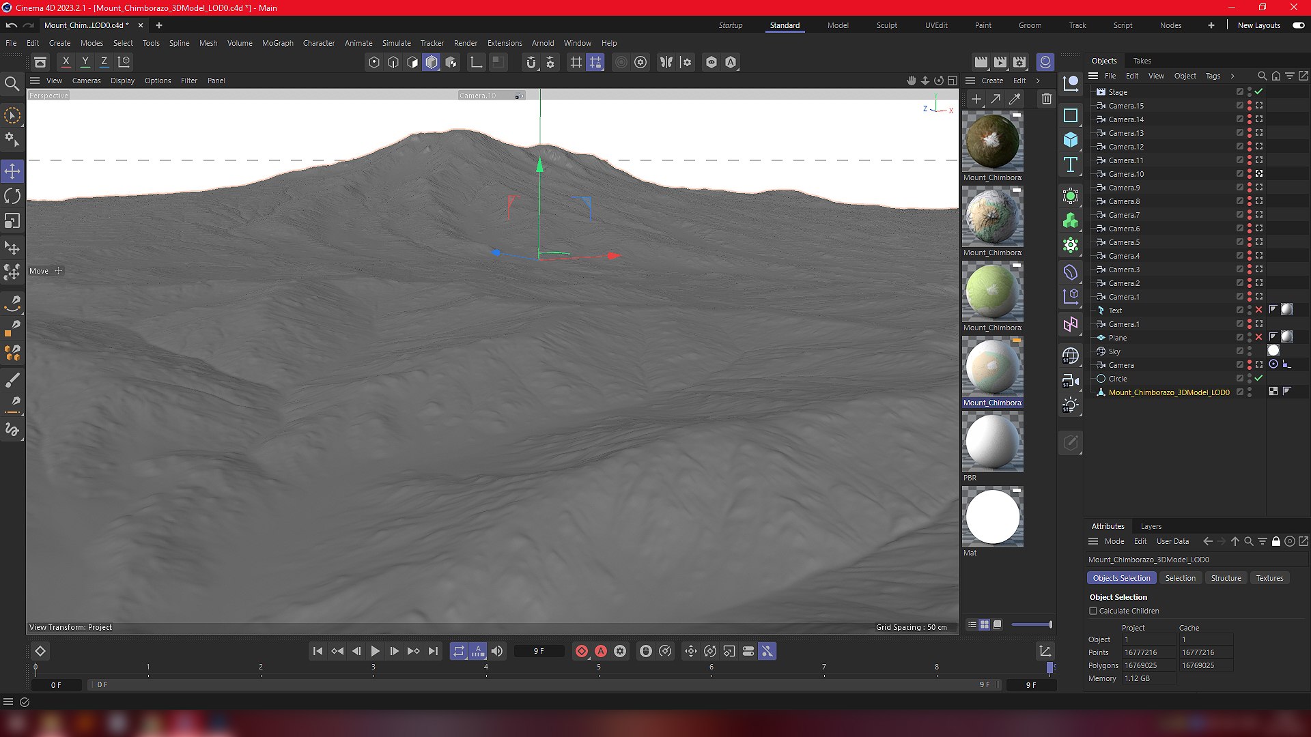The height and width of the screenshot is (737, 1311).
Task: Add new layout plus button
Action: pyautogui.click(x=1211, y=25)
